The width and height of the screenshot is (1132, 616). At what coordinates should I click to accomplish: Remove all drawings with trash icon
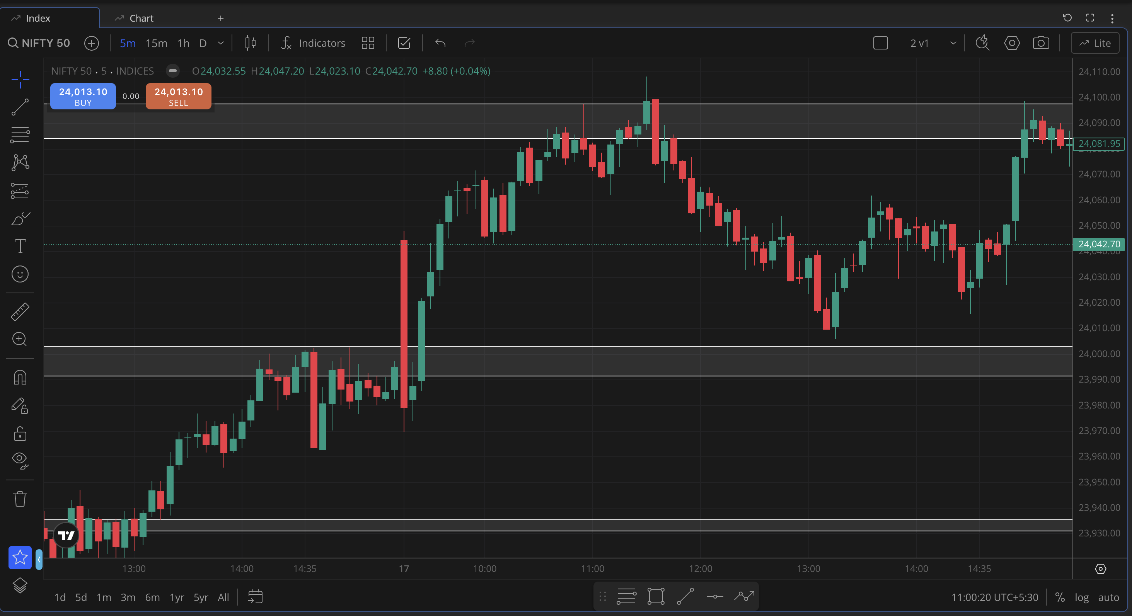(20, 499)
